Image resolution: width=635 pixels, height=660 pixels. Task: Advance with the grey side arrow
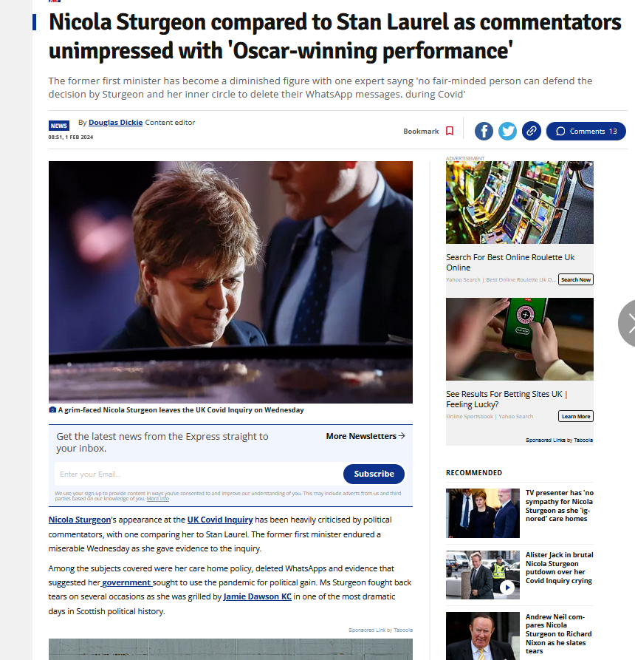click(628, 323)
